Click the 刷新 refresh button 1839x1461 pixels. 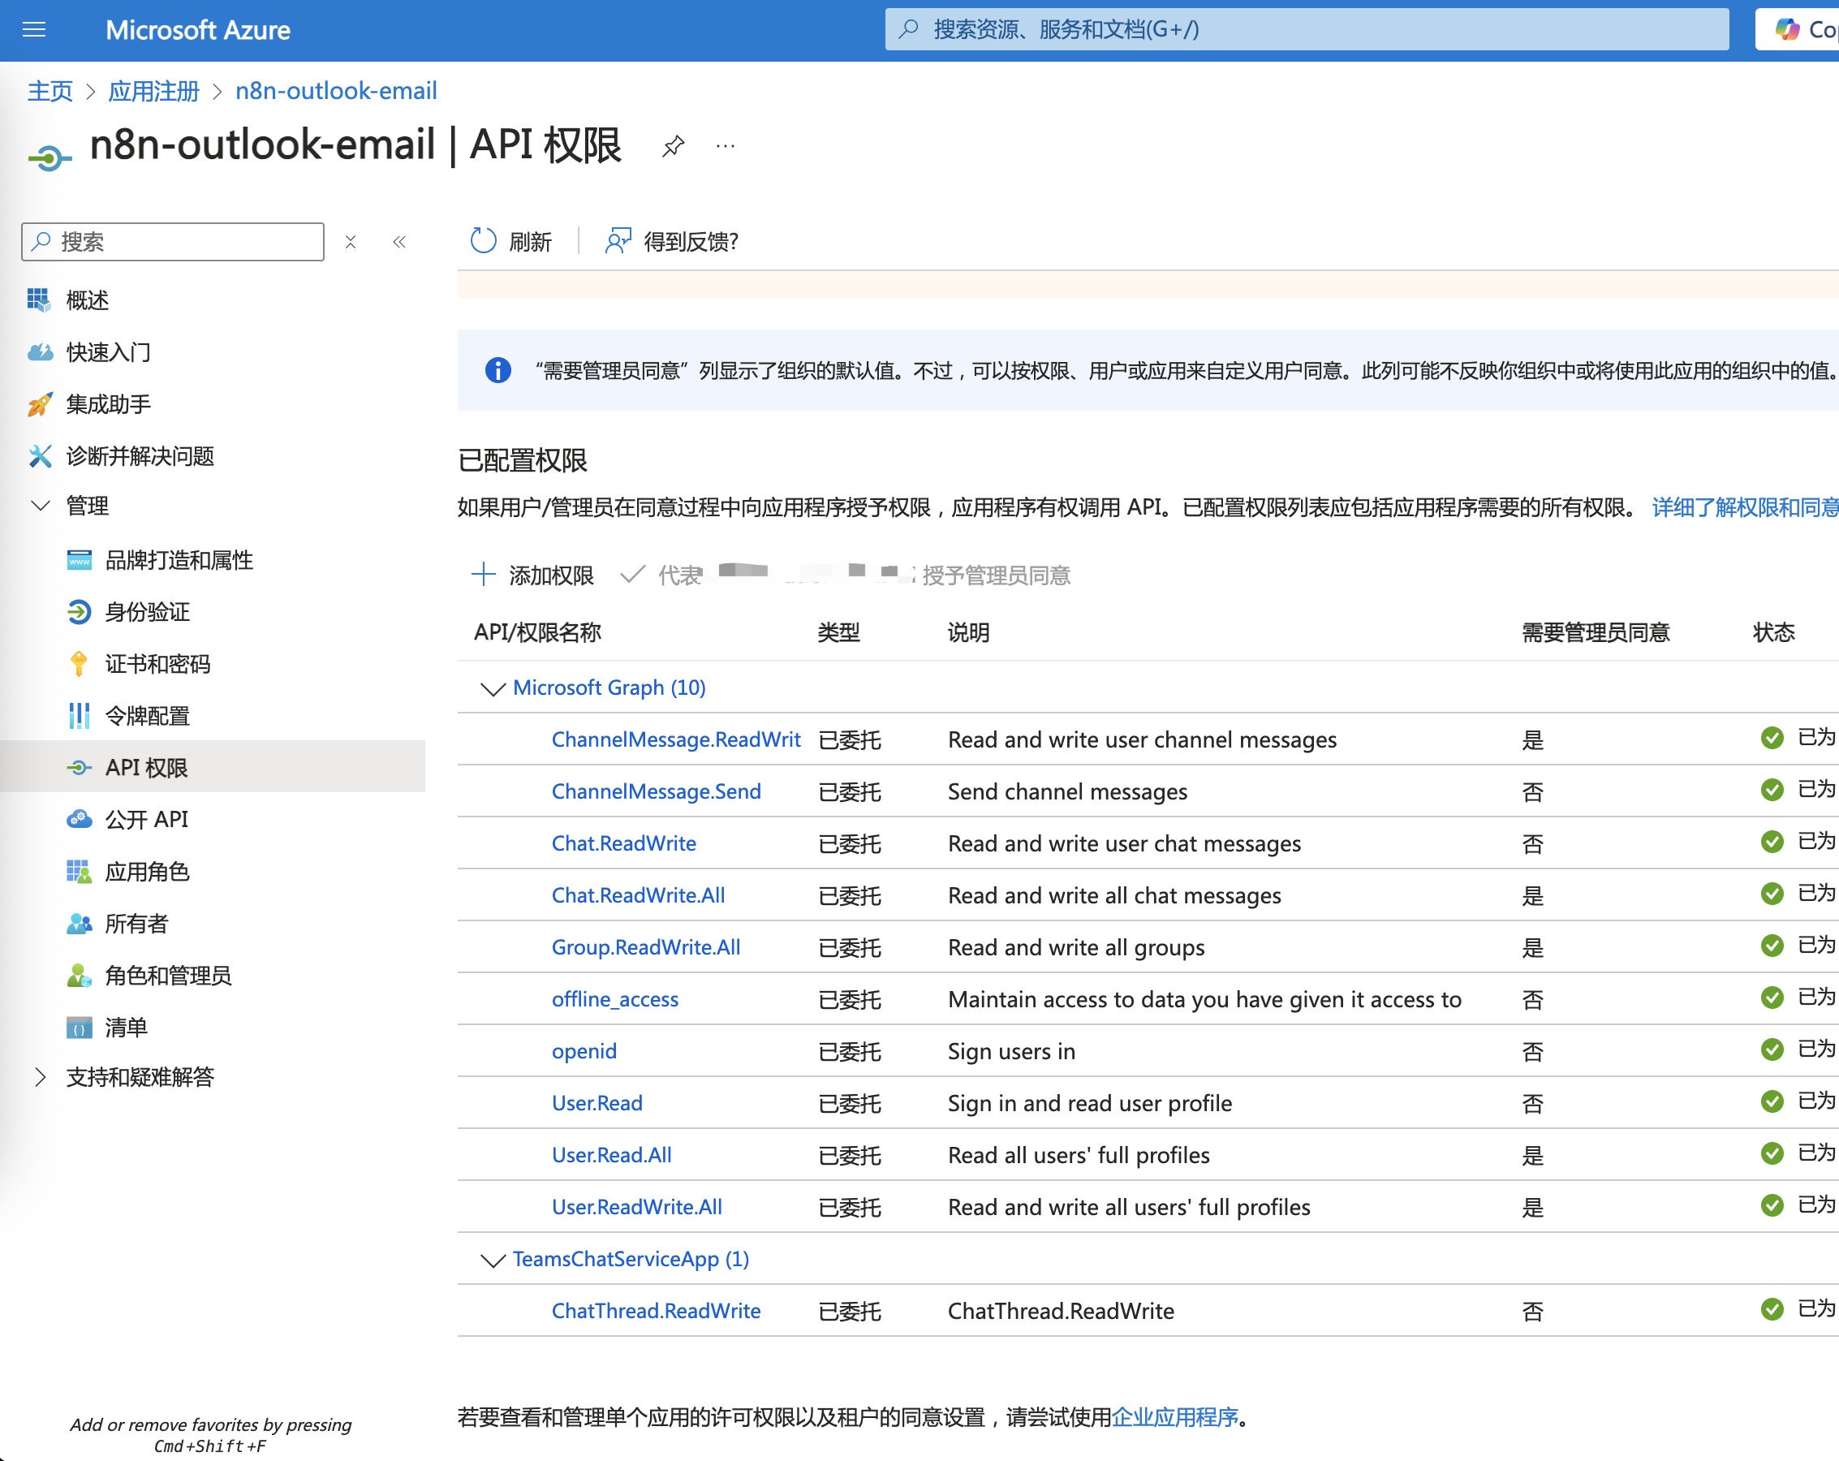[511, 241]
